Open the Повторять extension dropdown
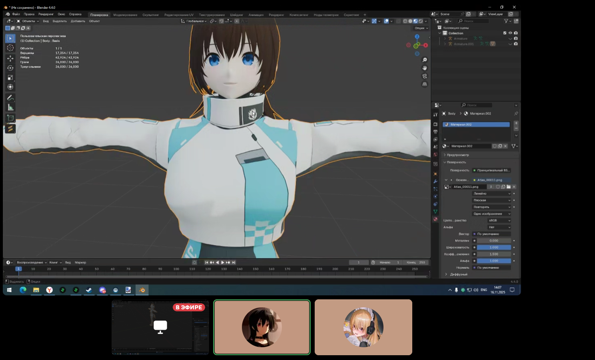 pyautogui.click(x=491, y=207)
